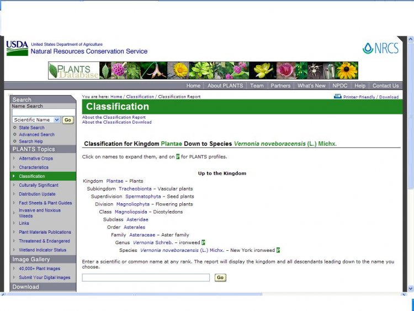Click the PLANTS Database banner logo
The width and height of the screenshot is (414, 311).
[73, 71]
